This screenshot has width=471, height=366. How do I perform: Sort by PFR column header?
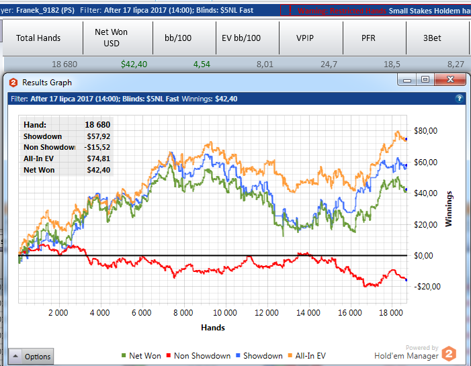374,38
